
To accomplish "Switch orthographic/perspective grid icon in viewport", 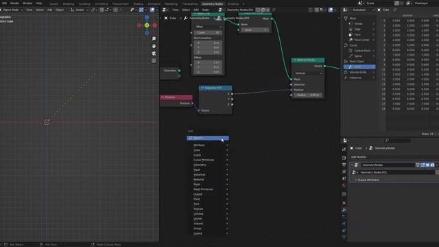I will point(154,61).
